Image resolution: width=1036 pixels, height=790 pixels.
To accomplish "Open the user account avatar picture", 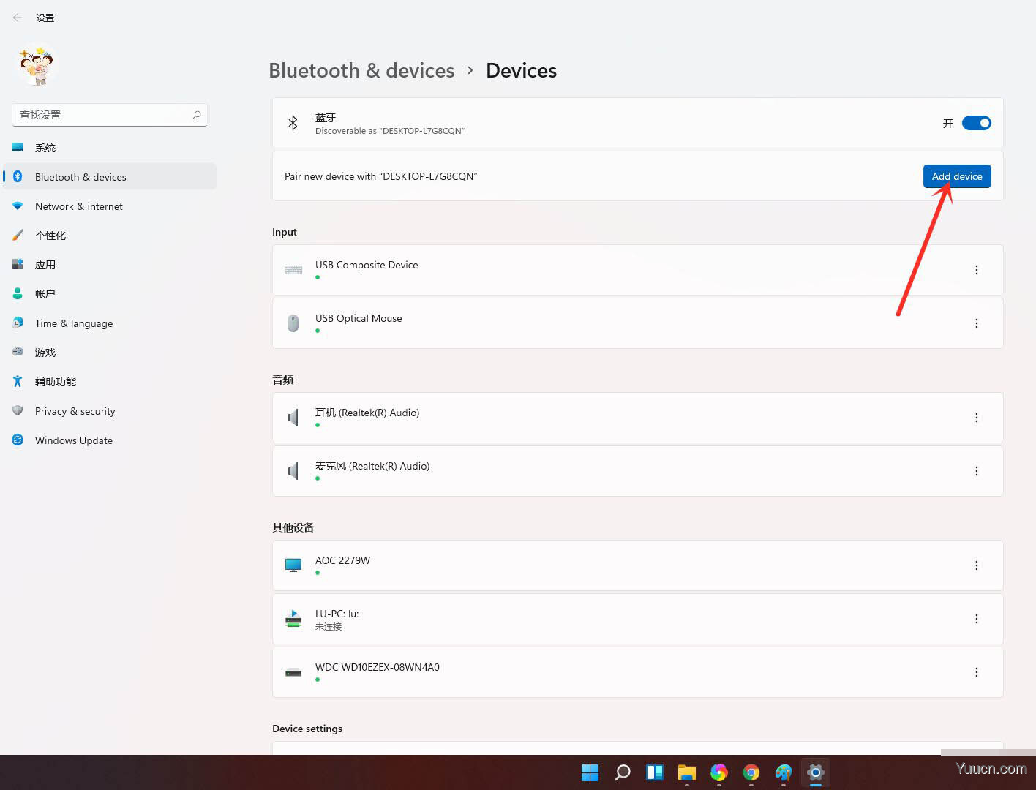I will 37,66.
